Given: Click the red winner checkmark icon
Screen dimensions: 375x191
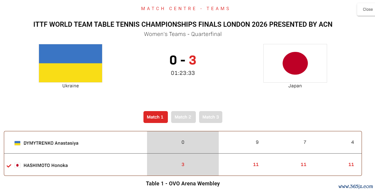Looking at the screenshot, I should [x=9, y=166].
